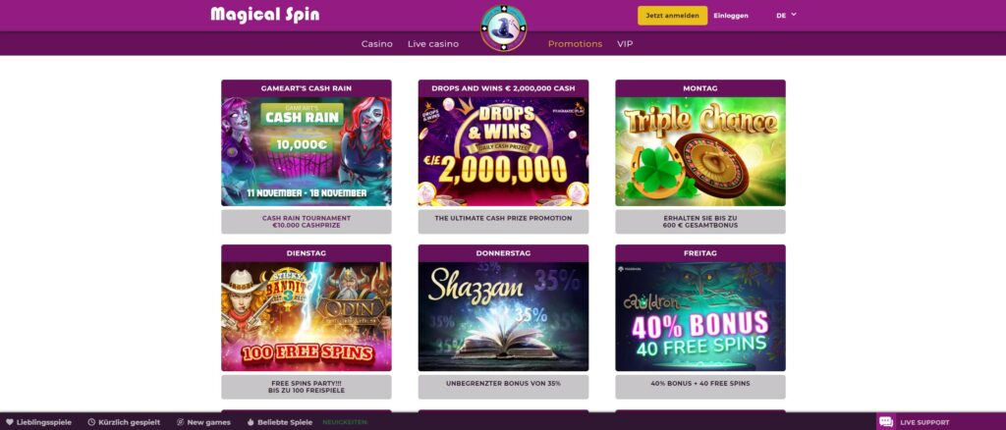
Task: Expand the DE language dropdown
Action: [x=786, y=15]
